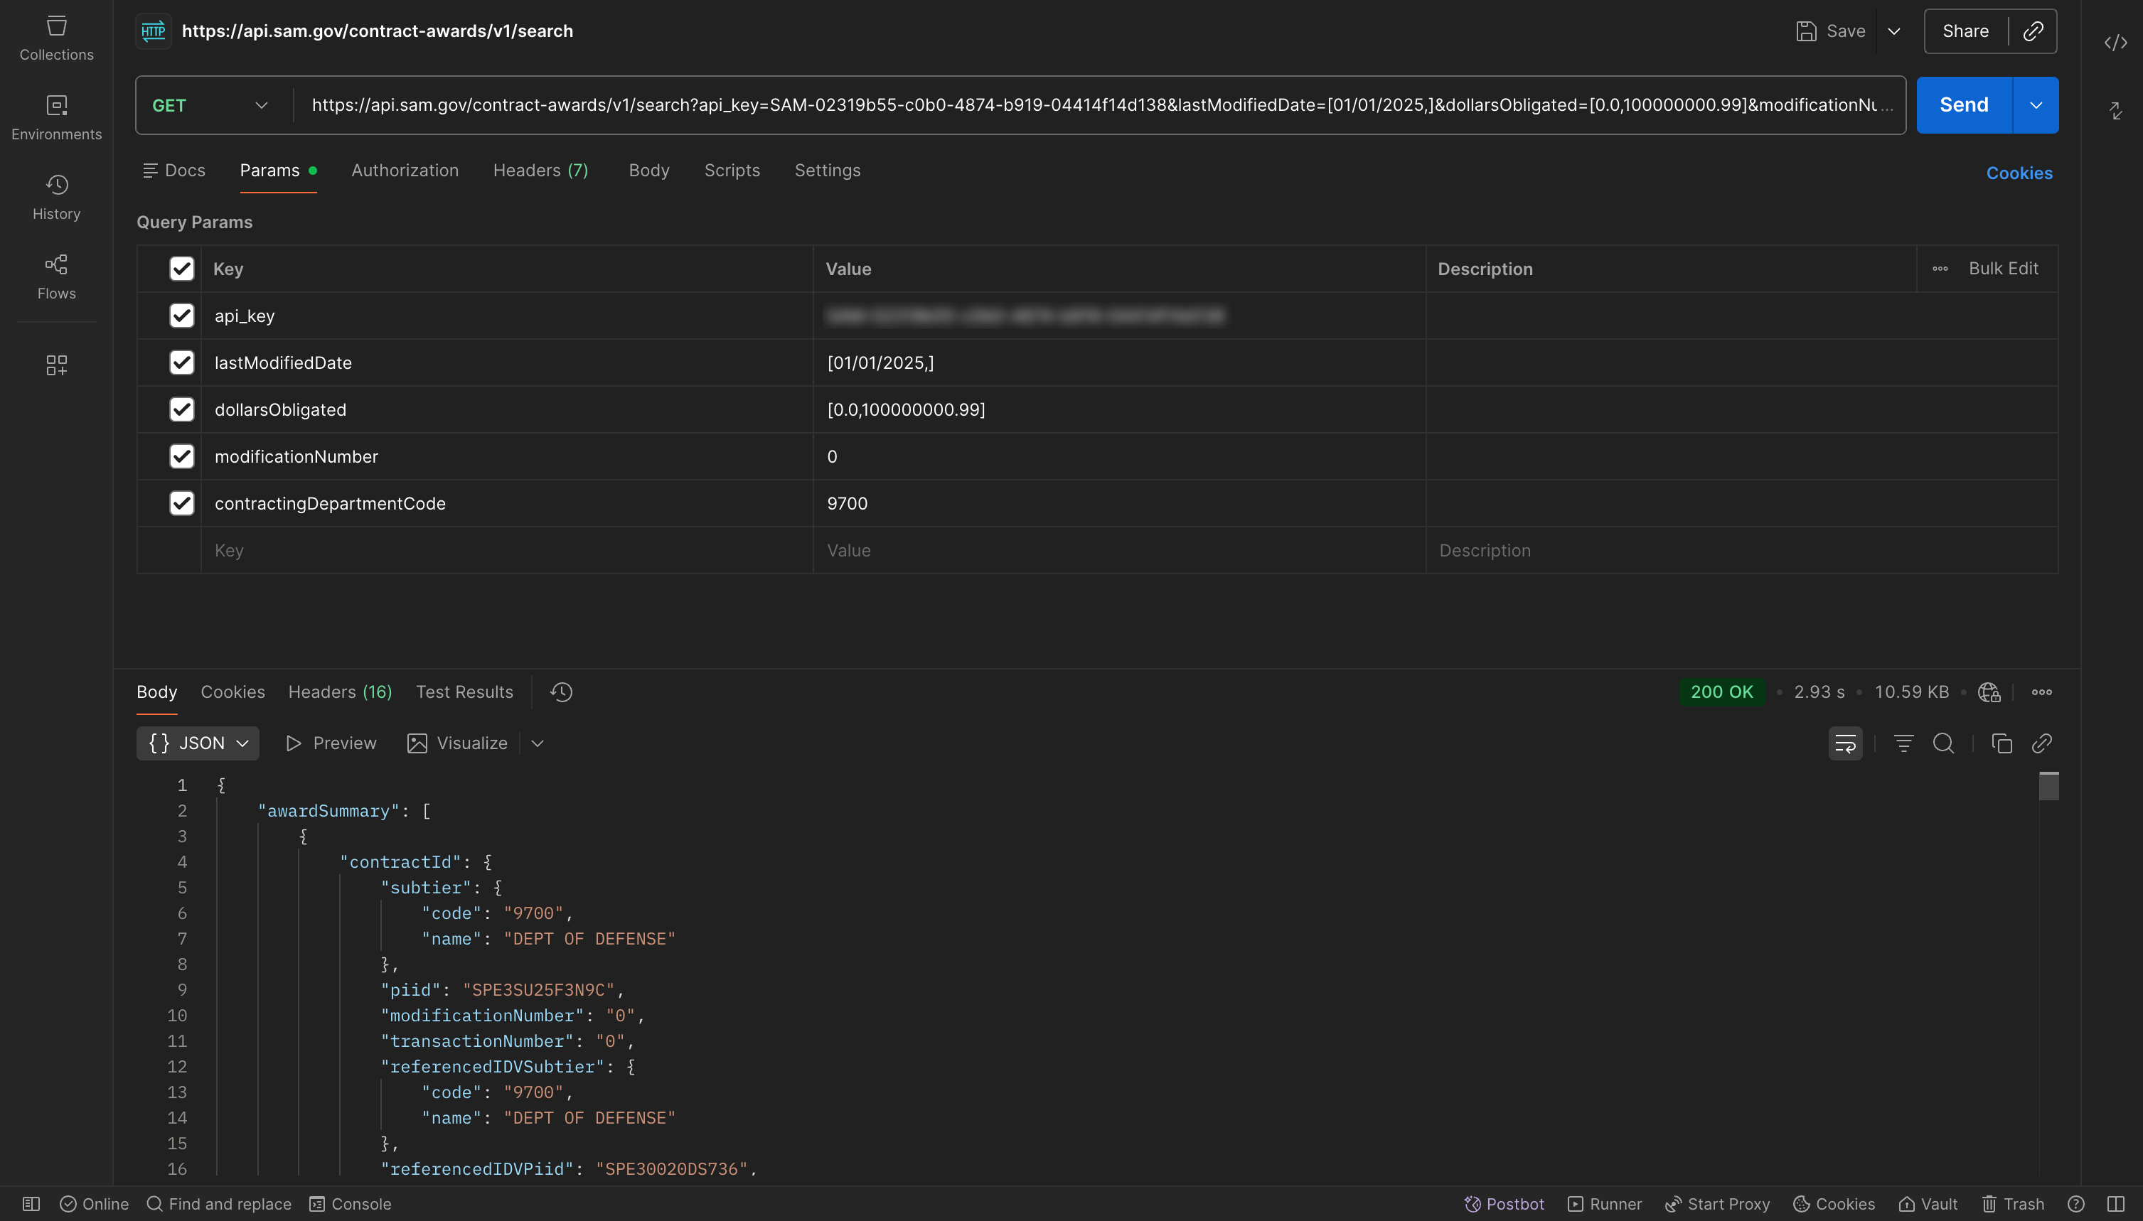Expand the Save options dropdown arrow
2143x1221 pixels.
[1894, 31]
